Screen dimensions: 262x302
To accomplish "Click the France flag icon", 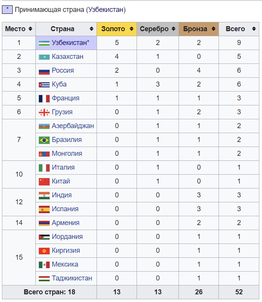I will pos(44,98).
